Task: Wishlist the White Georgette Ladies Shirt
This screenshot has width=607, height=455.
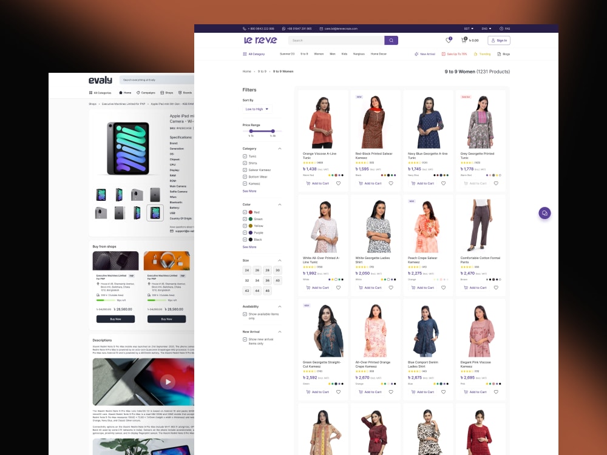Action: (x=391, y=288)
